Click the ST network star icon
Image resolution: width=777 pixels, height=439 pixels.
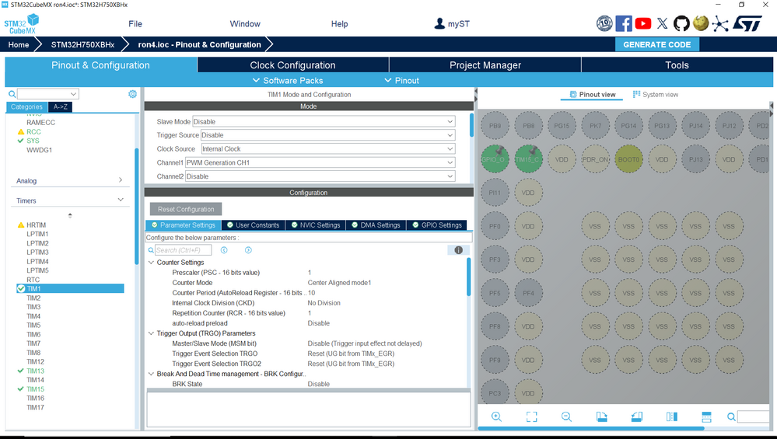pos(720,24)
